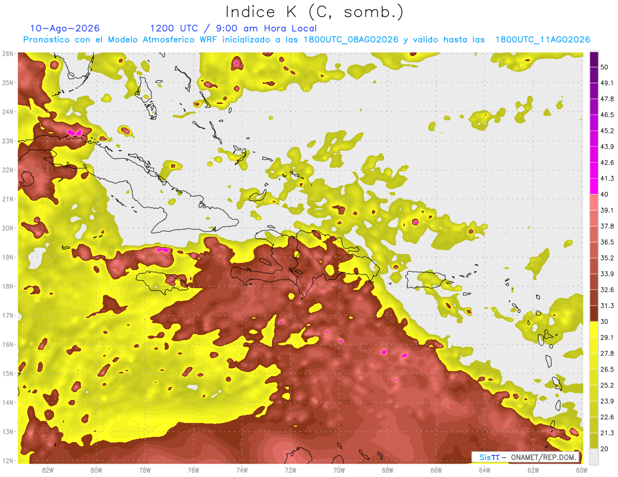Click the '23N' latitude label
This screenshot has height=477, width=618.
tap(8, 140)
